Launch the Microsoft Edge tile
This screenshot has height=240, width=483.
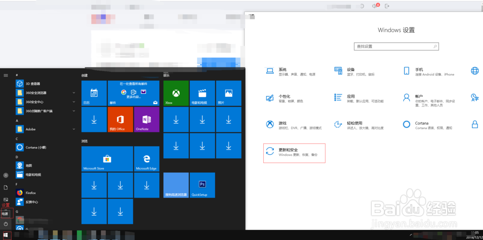click(147, 159)
